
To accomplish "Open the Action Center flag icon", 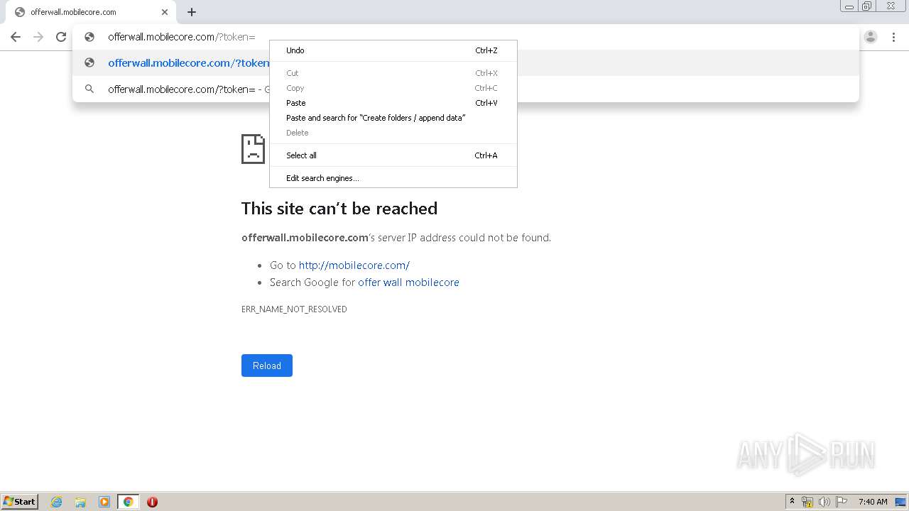I will click(x=842, y=502).
